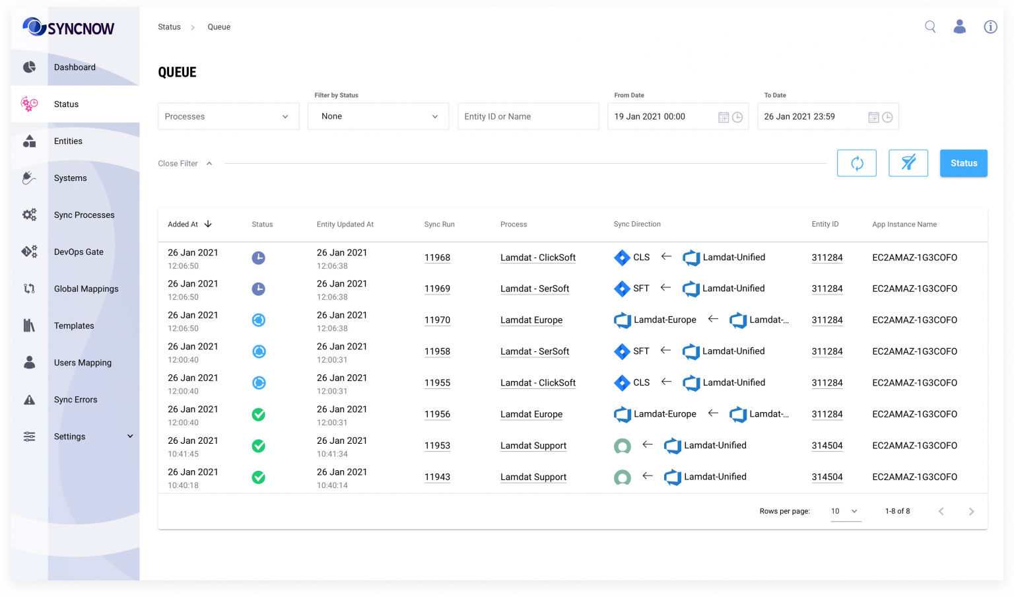Click Status breadcrumb link
The height and width of the screenshot is (597, 1014).
[169, 27]
